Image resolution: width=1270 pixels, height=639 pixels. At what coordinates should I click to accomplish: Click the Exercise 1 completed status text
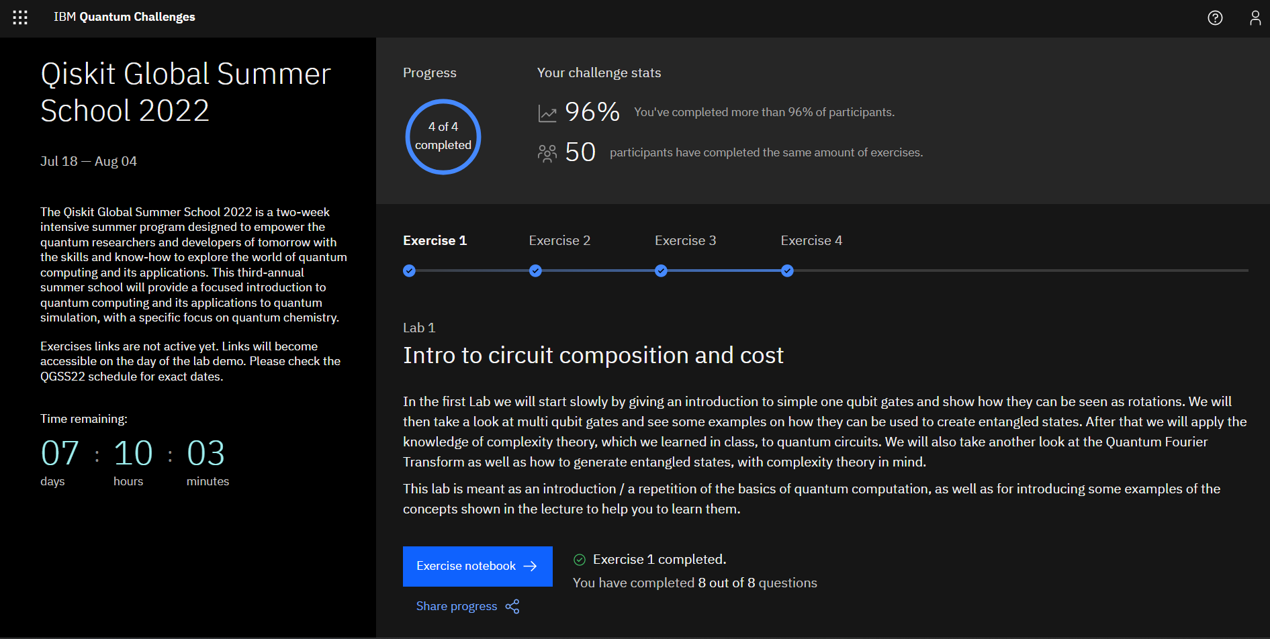coord(660,559)
